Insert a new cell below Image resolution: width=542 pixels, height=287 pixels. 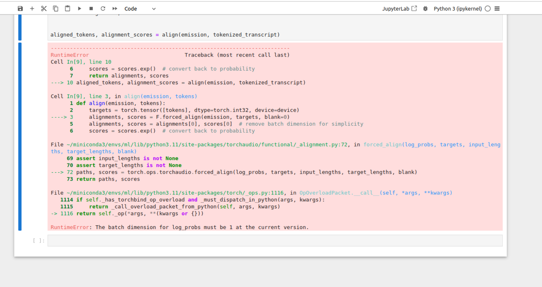[32, 8]
